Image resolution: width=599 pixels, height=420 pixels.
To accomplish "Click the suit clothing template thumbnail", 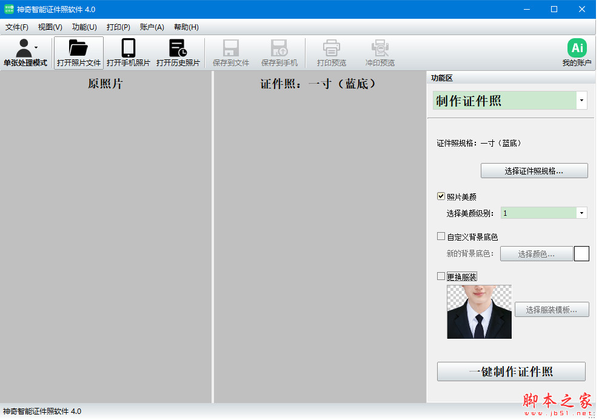I will pyautogui.click(x=479, y=312).
